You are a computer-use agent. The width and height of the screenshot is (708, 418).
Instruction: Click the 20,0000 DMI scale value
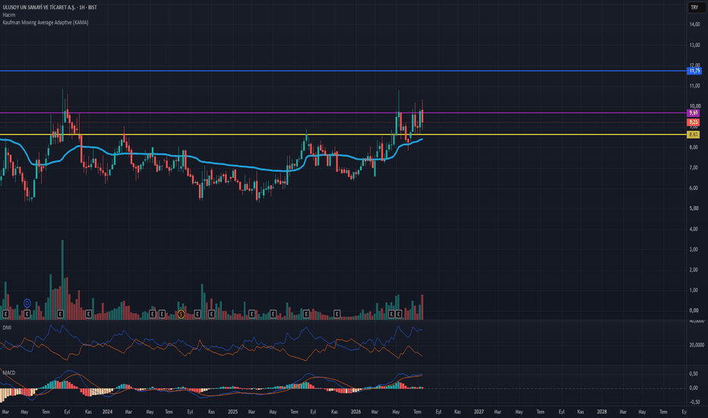(x=697, y=345)
